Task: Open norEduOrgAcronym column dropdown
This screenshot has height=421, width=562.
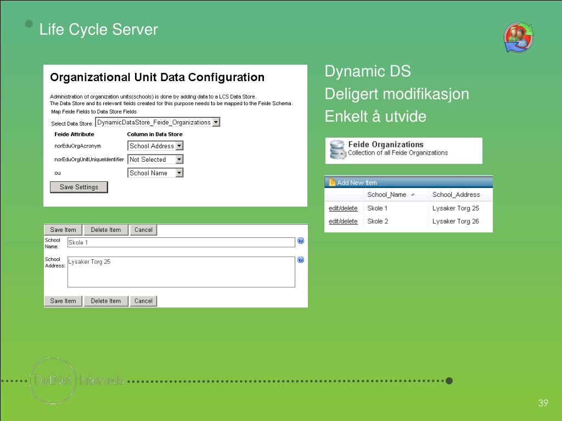Action: point(155,146)
